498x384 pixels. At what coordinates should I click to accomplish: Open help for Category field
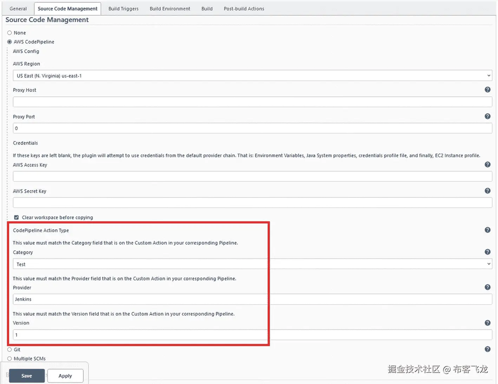coord(487,252)
